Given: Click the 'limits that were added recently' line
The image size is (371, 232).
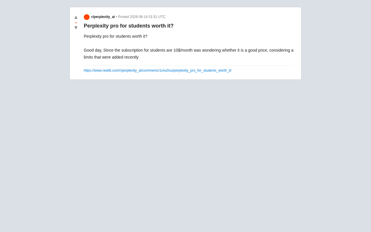Looking at the screenshot, I should tap(111, 57).
